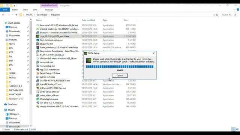Refresh the Programs folder view
Image resolution: width=240 pixels, height=135 pixels.
pyautogui.click(x=217, y=15)
